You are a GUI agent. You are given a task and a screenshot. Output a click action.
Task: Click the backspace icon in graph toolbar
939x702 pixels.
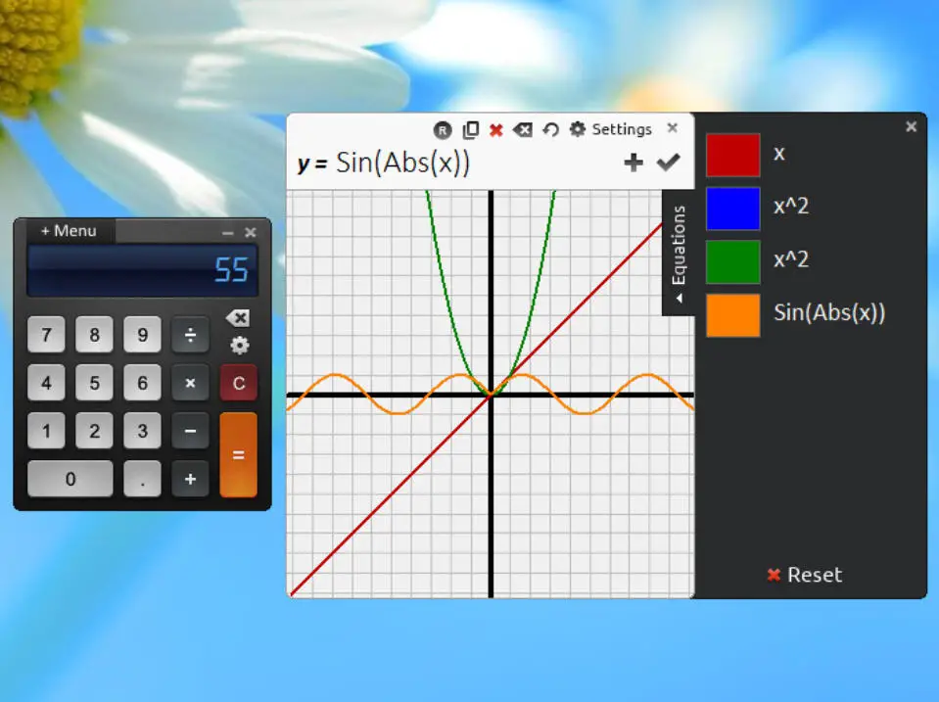[522, 129]
